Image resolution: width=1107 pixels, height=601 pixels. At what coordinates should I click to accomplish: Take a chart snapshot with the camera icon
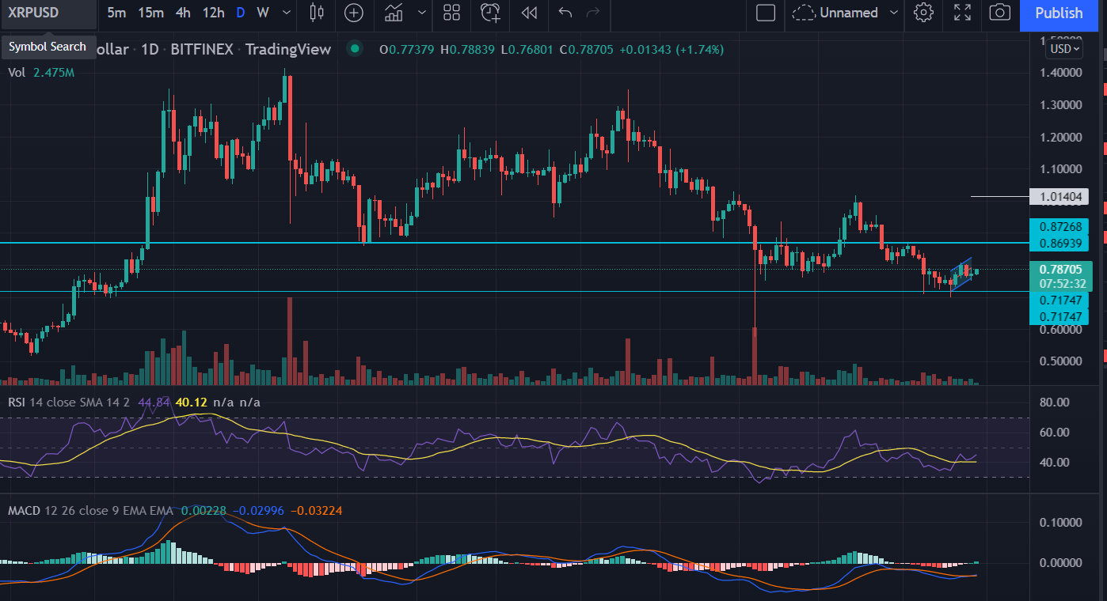point(1000,13)
